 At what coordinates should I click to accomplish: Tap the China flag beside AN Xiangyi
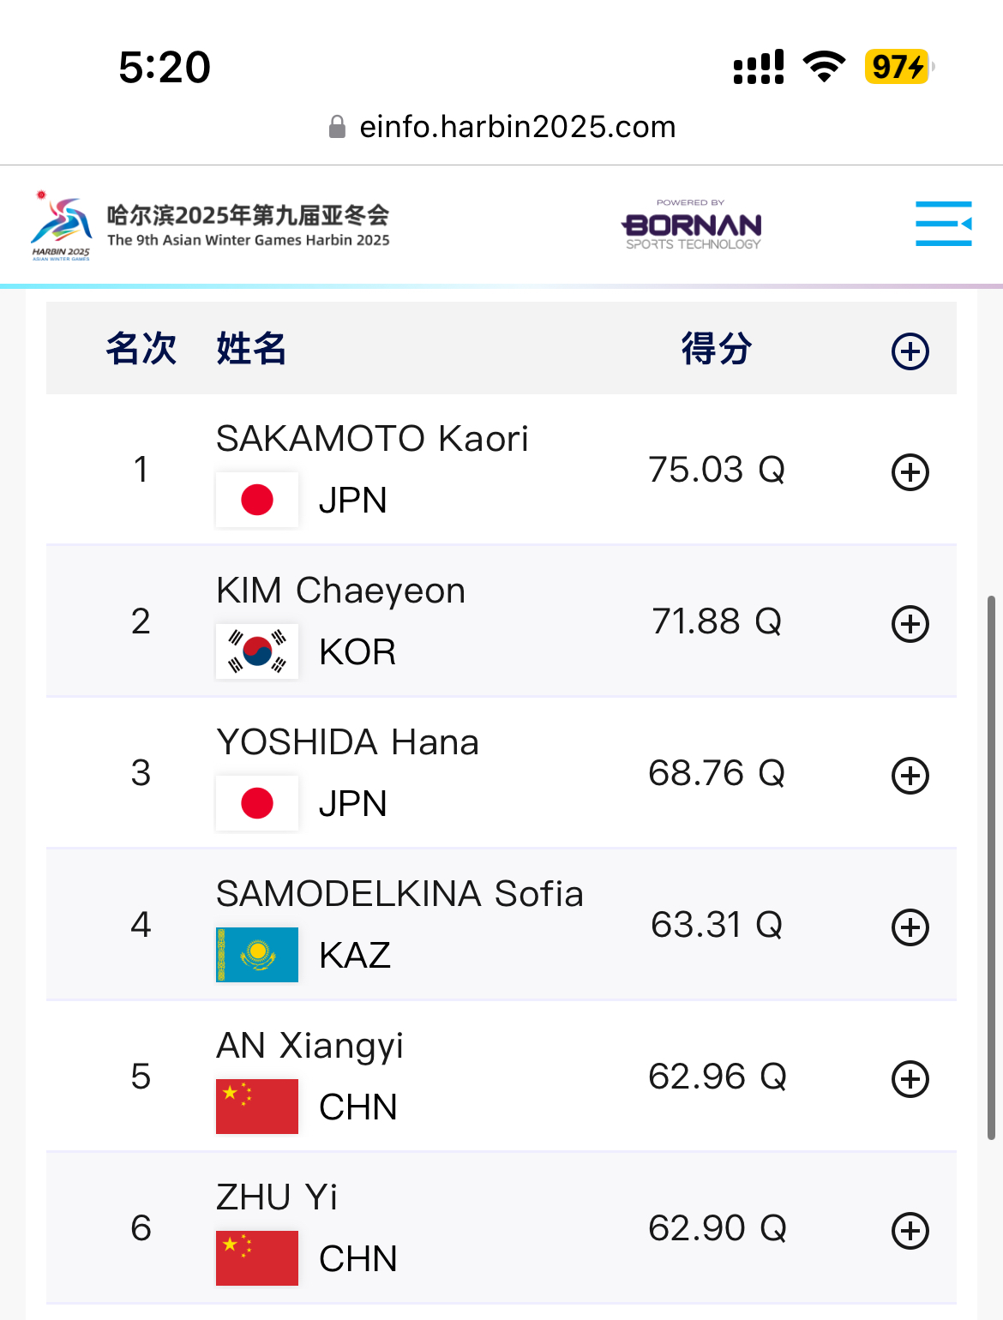(x=257, y=1107)
